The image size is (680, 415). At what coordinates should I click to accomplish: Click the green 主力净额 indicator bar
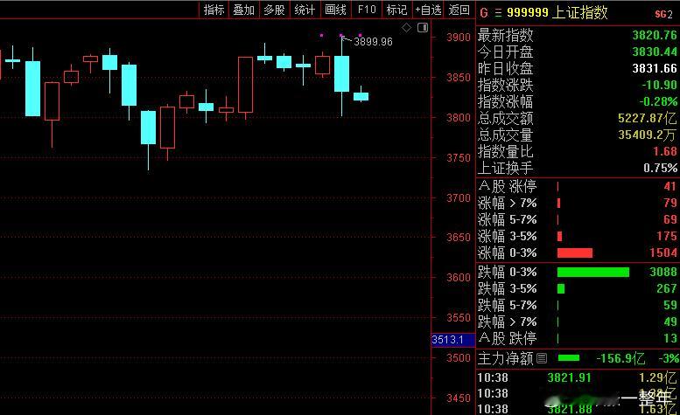[569, 358]
